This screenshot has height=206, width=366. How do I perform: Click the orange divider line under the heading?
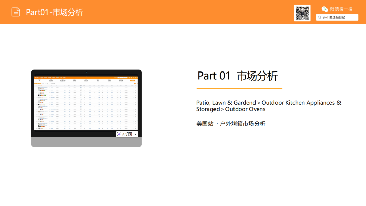point(239,88)
